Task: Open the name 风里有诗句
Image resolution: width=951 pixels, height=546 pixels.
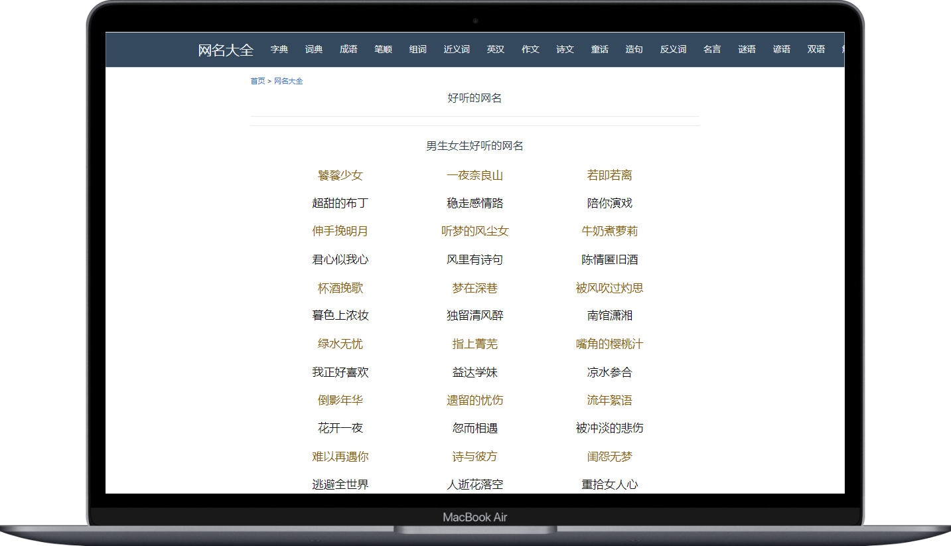Action: click(x=475, y=259)
